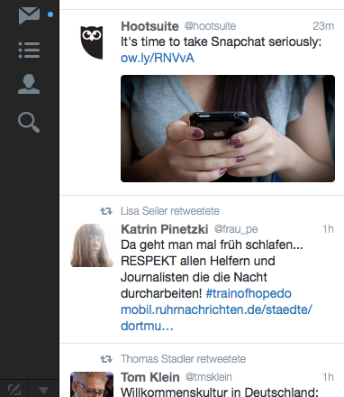
Task: Open the profile person icon
Action: (x=29, y=84)
